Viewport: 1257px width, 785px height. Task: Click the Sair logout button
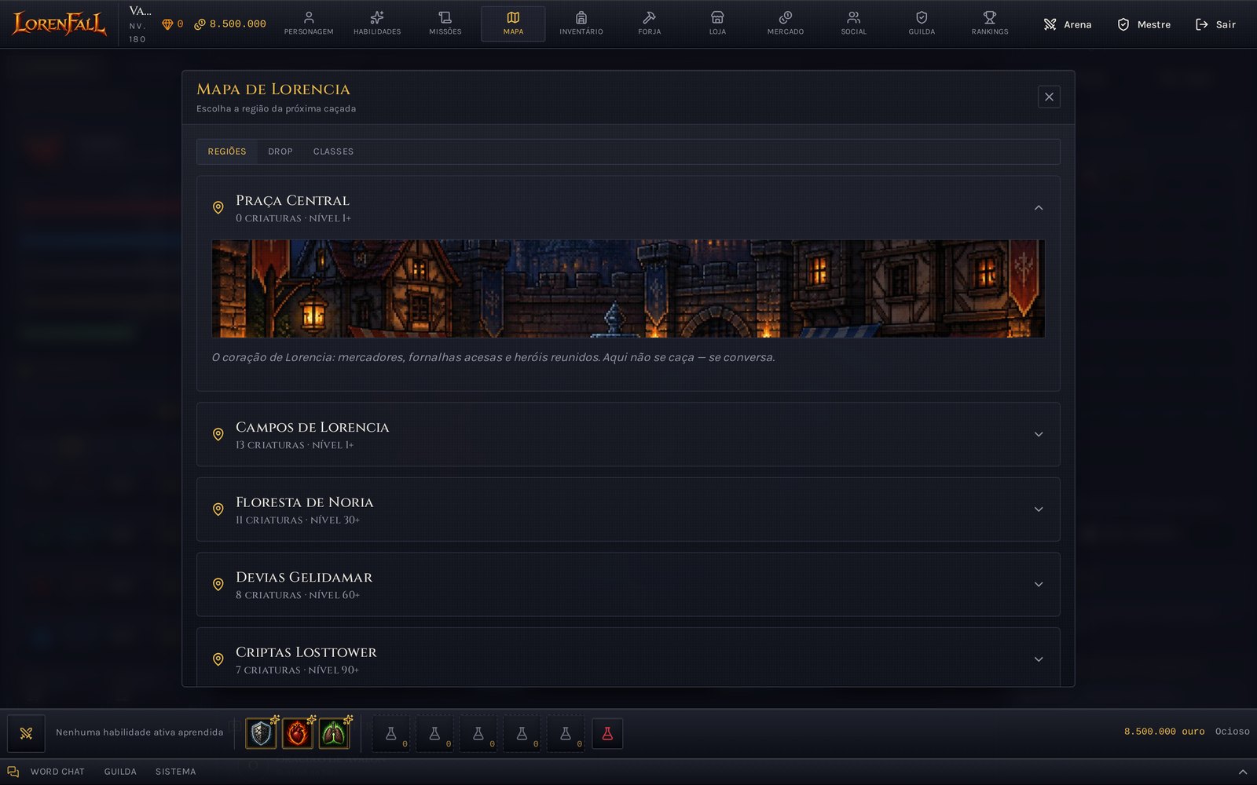click(1215, 24)
